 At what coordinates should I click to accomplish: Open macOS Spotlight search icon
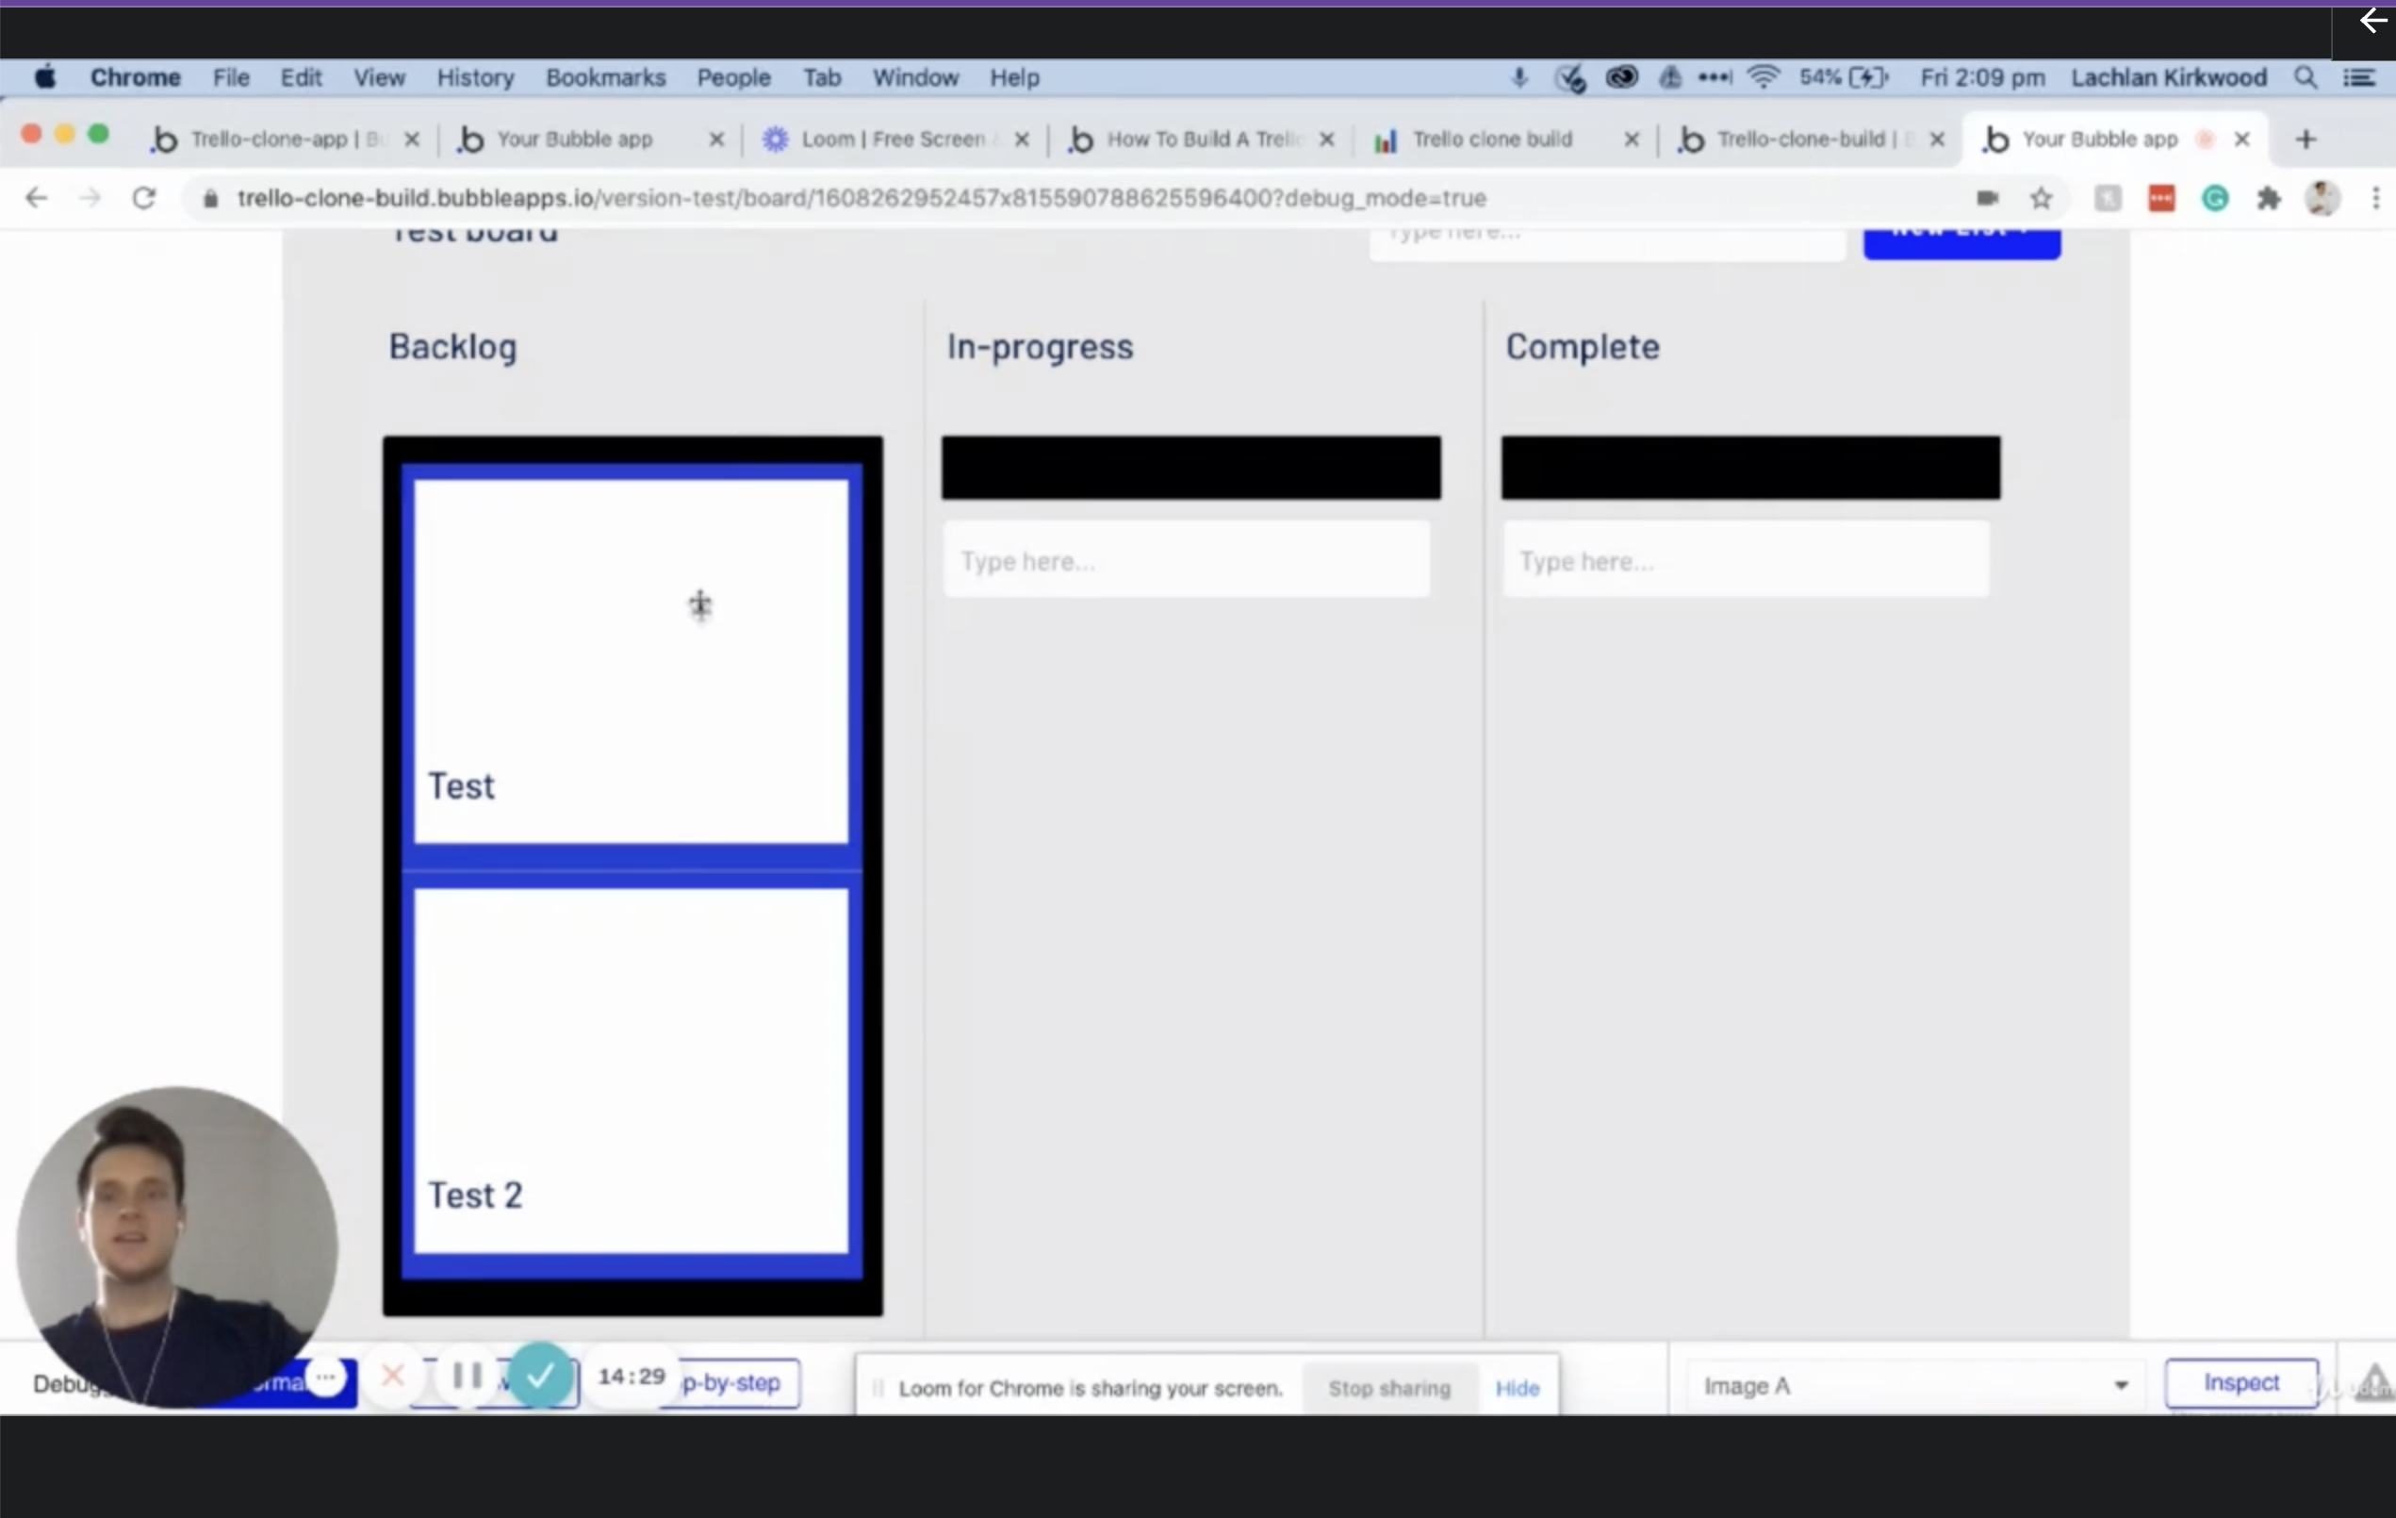2306,77
